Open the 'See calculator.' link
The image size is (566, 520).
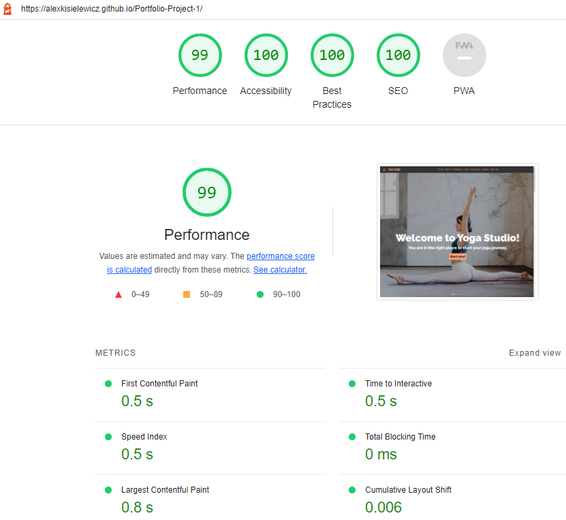point(280,270)
